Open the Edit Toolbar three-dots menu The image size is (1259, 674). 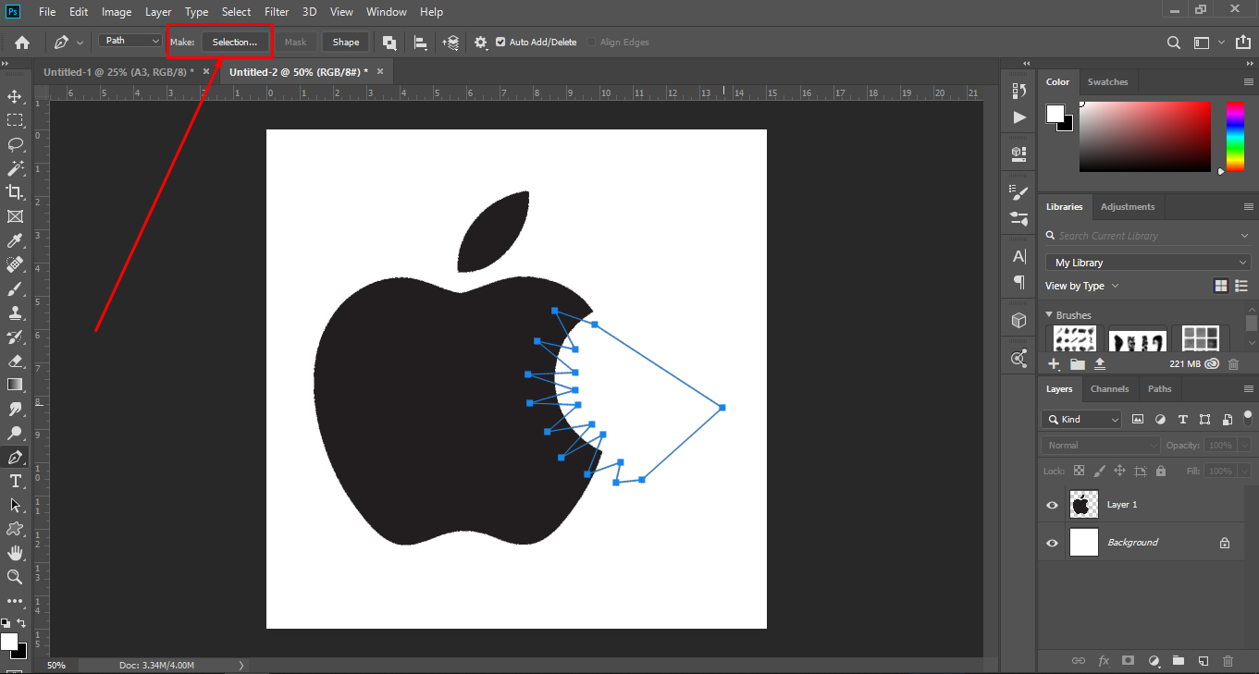point(15,601)
